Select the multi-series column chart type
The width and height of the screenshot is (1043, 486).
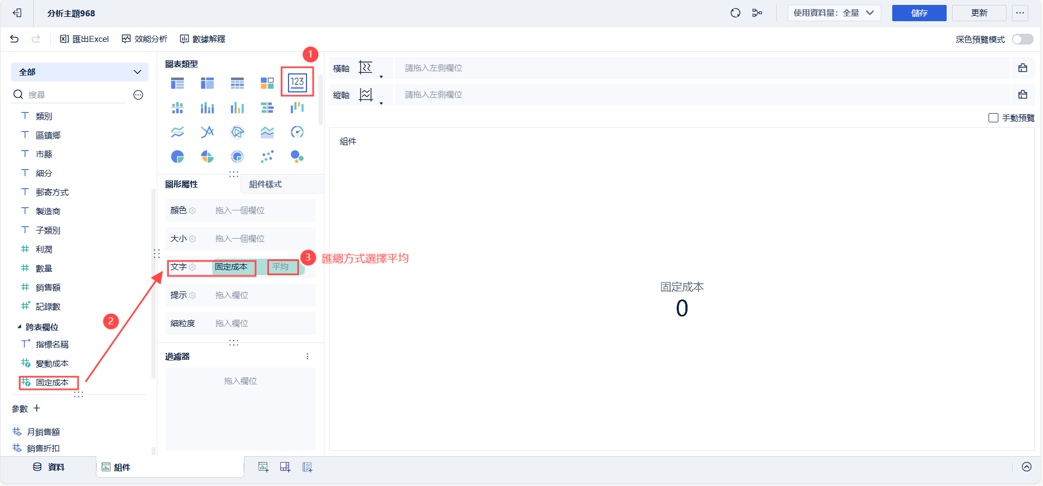[x=237, y=108]
